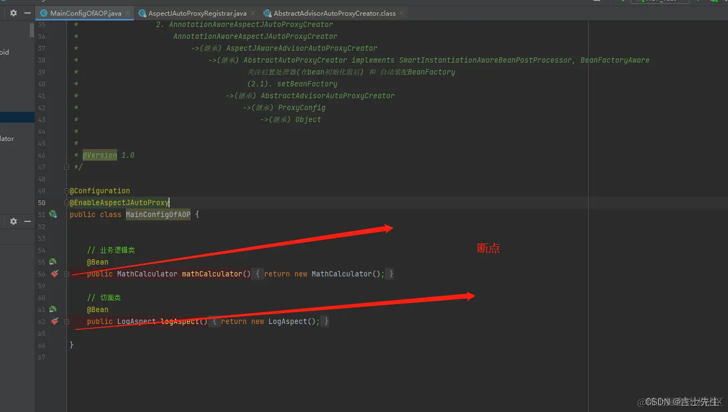Click '2. AnnotationAwareAspectJAutoProxyCreator' on line 35
This screenshot has width=728, height=412.
[245, 24]
